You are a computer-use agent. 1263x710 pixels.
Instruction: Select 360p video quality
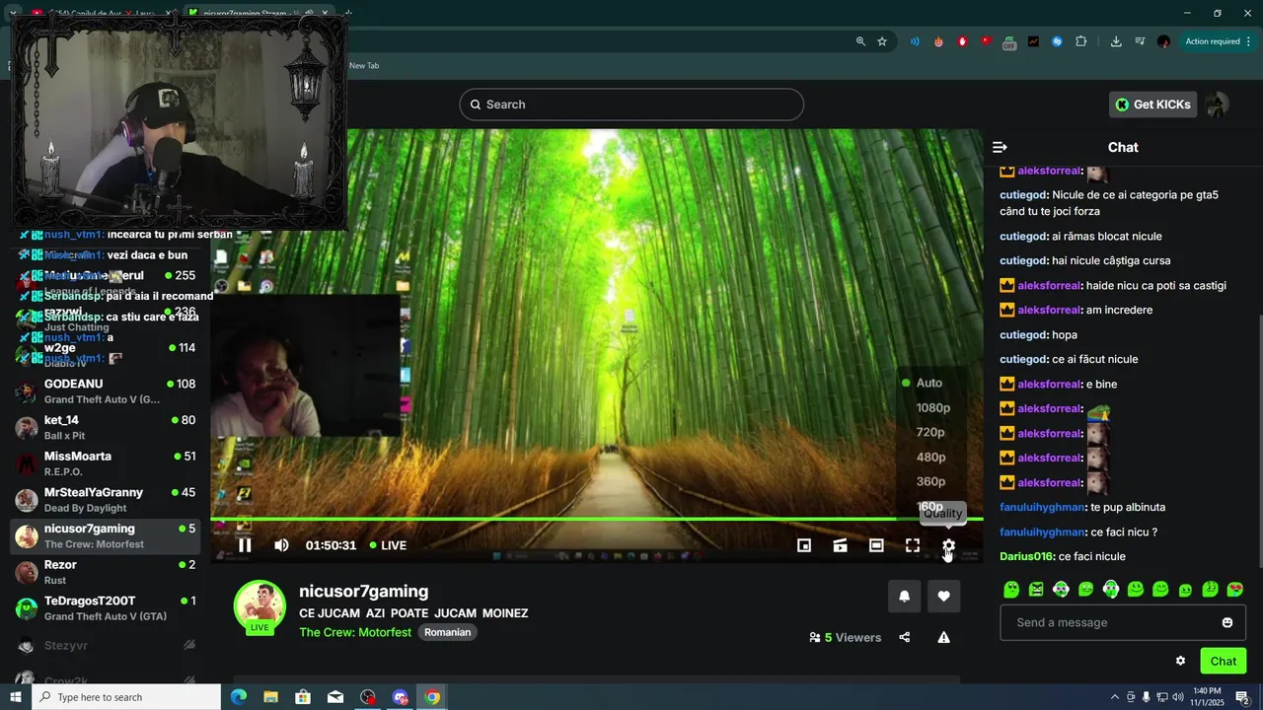coord(930,481)
